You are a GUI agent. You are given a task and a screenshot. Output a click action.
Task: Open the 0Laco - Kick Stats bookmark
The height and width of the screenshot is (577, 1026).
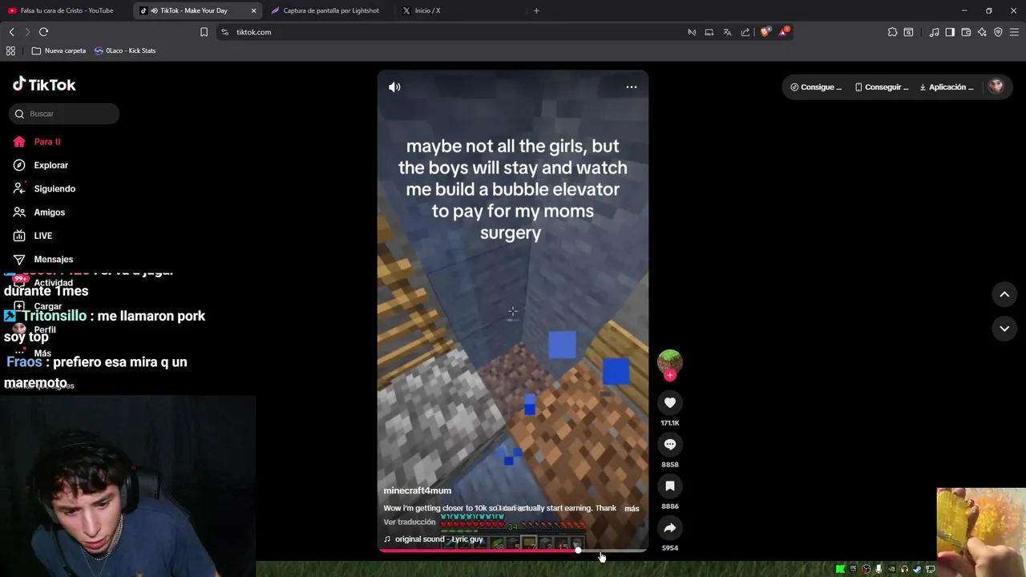pos(125,50)
